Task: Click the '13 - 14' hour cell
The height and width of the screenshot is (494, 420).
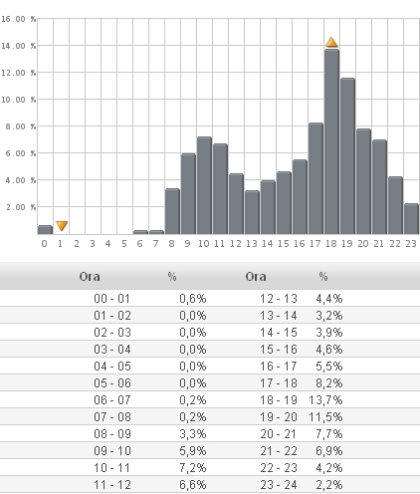Action: pyautogui.click(x=279, y=316)
